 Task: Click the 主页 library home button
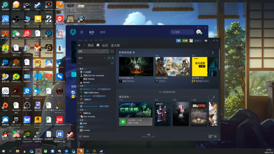93,51
